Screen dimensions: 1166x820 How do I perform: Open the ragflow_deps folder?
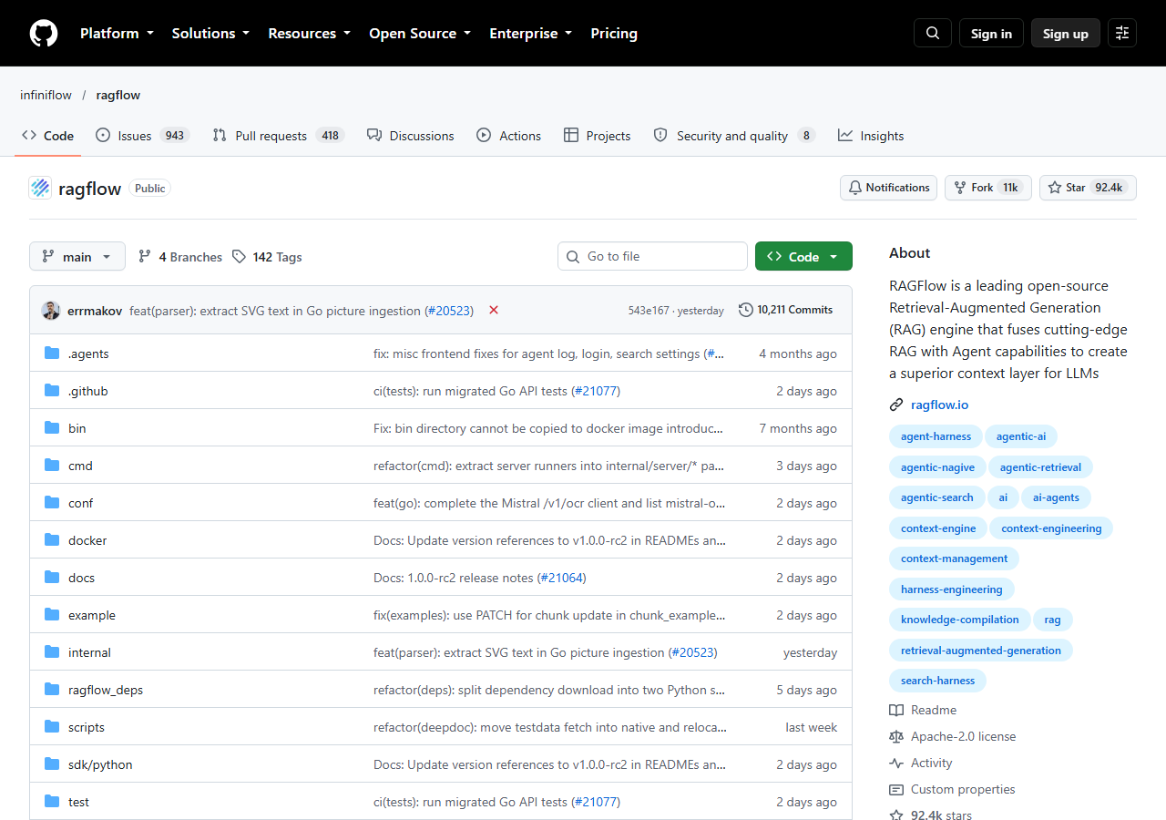pyautogui.click(x=106, y=691)
